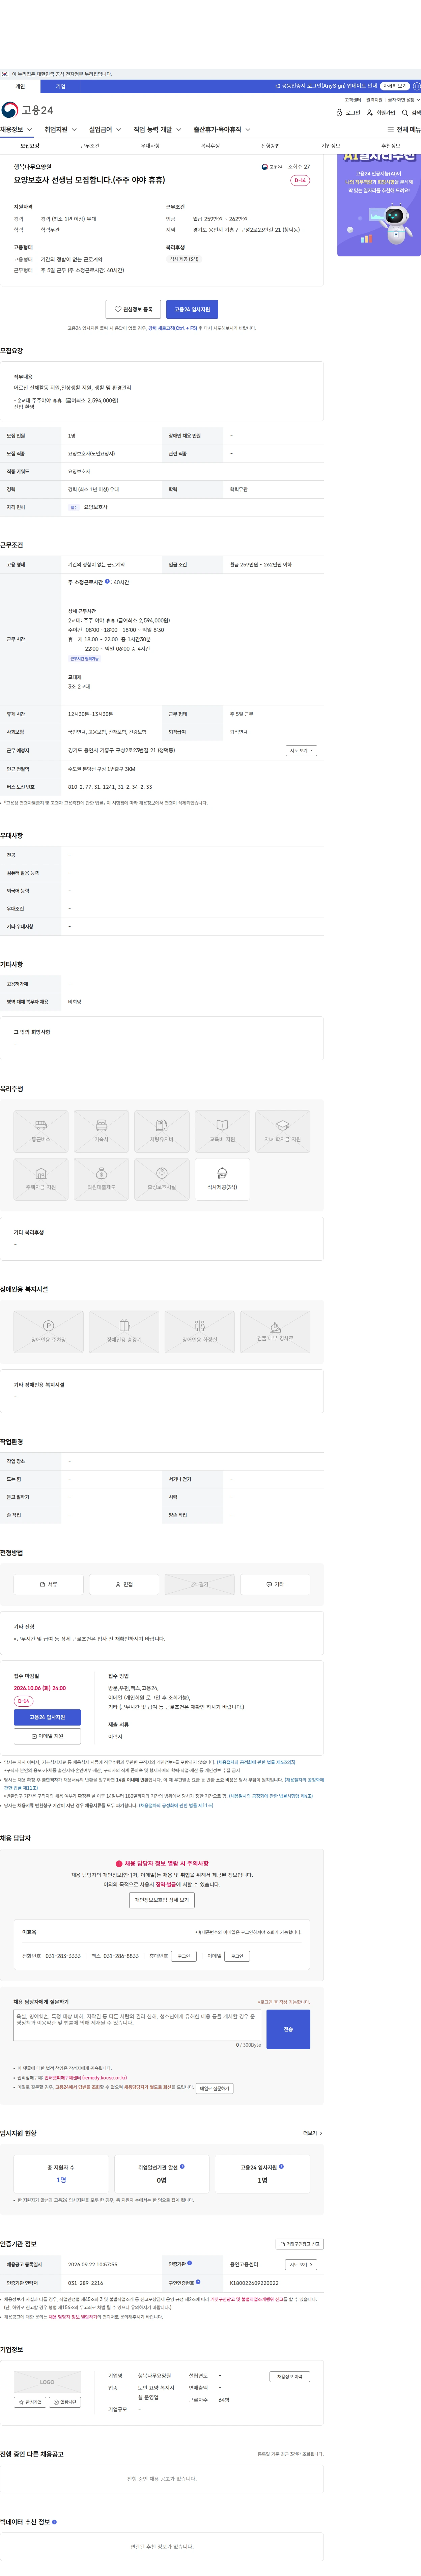Click the 로그인 button next to 이메일
421x2576 pixels.
click(x=237, y=1956)
